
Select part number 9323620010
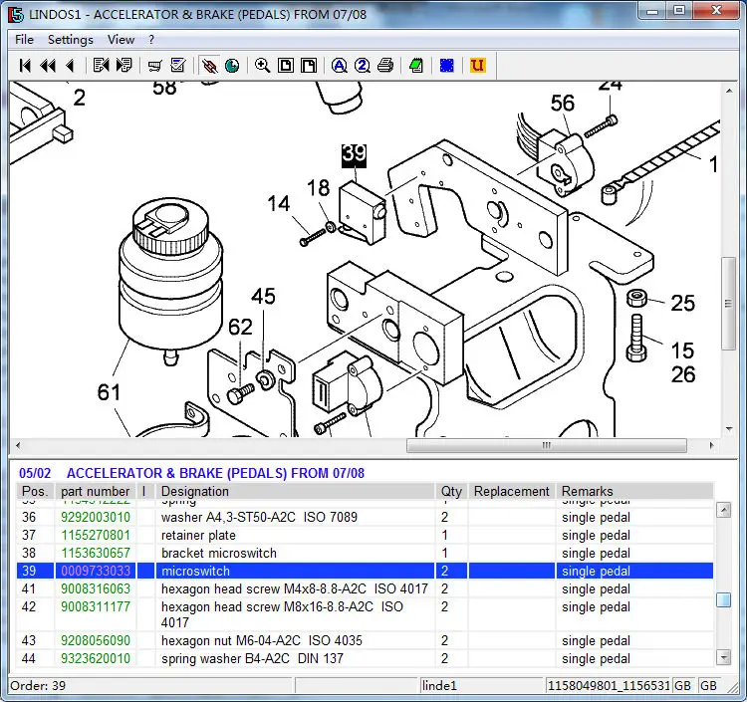click(x=96, y=658)
